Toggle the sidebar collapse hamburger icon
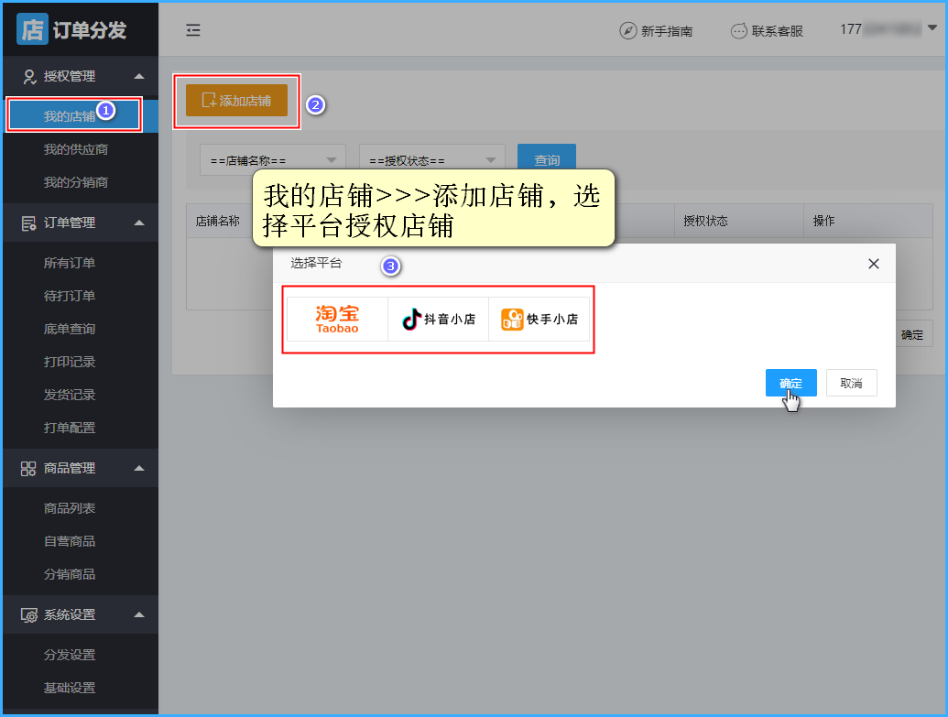 pos(193,30)
